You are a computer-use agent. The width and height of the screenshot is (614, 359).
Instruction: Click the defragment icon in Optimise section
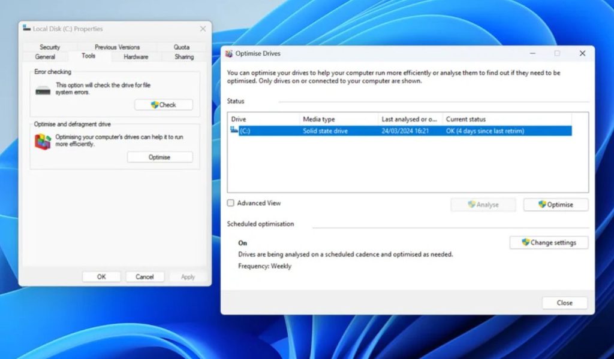43,142
